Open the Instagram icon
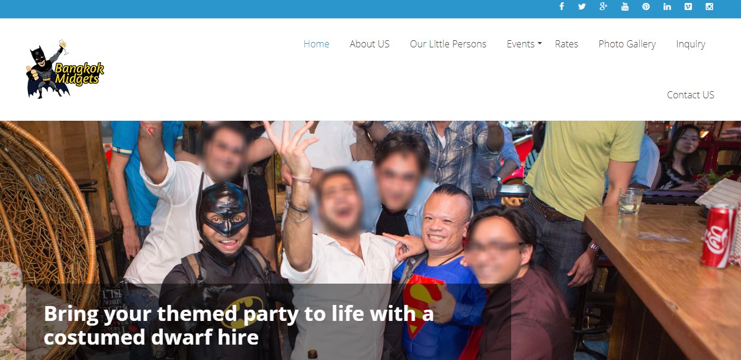The width and height of the screenshot is (741, 360). [x=709, y=7]
